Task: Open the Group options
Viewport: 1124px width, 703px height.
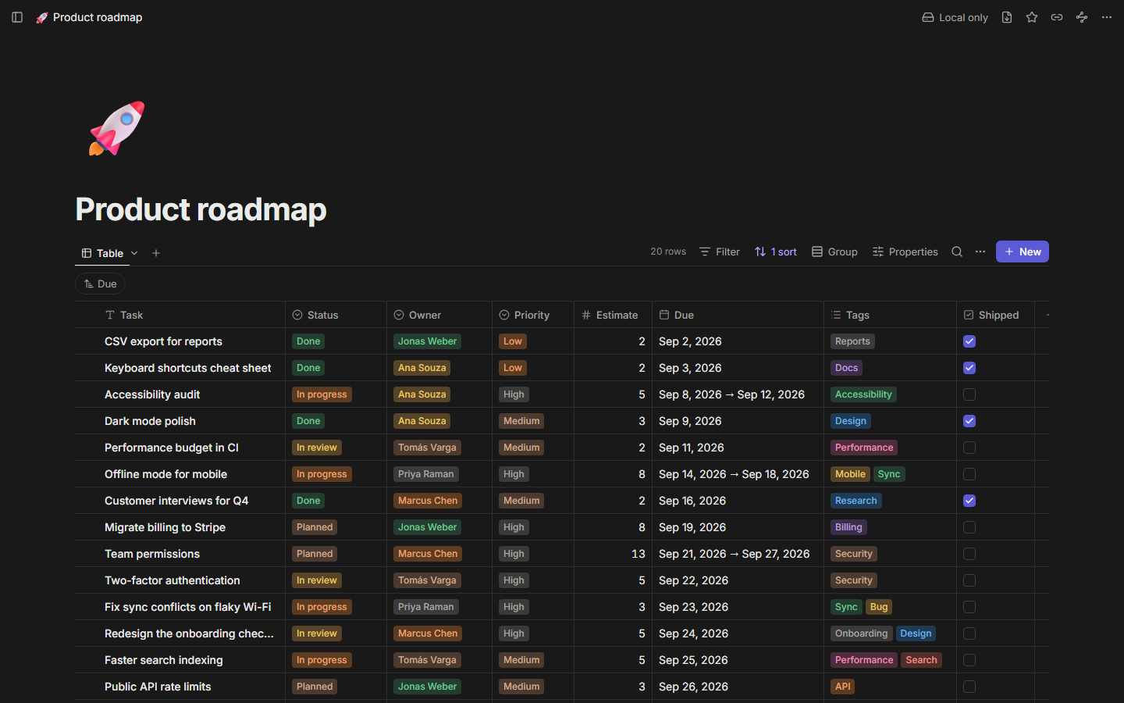Action: tap(834, 252)
